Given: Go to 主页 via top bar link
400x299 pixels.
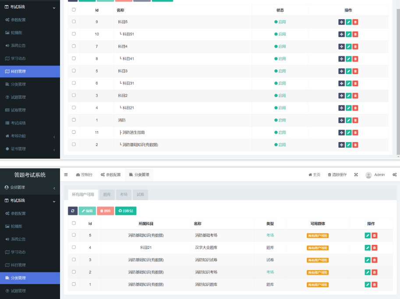Looking at the screenshot, I should coord(314,175).
